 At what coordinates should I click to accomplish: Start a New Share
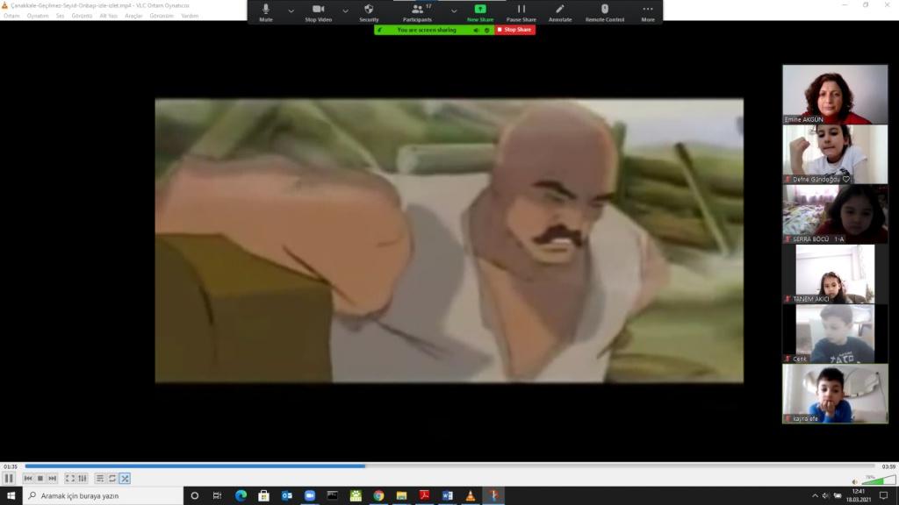(480, 12)
